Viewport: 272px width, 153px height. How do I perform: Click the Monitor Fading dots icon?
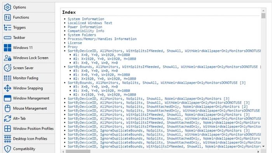(x=7, y=78)
